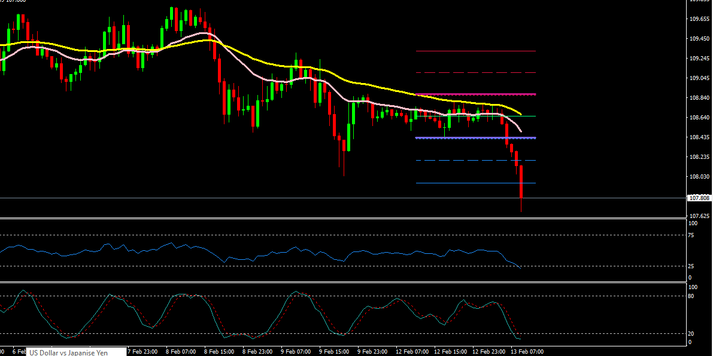Select the thick purple-blue horizontal level line
Viewport: 713px width, 356px height.
pyautogui.click(x=476, y=138)
